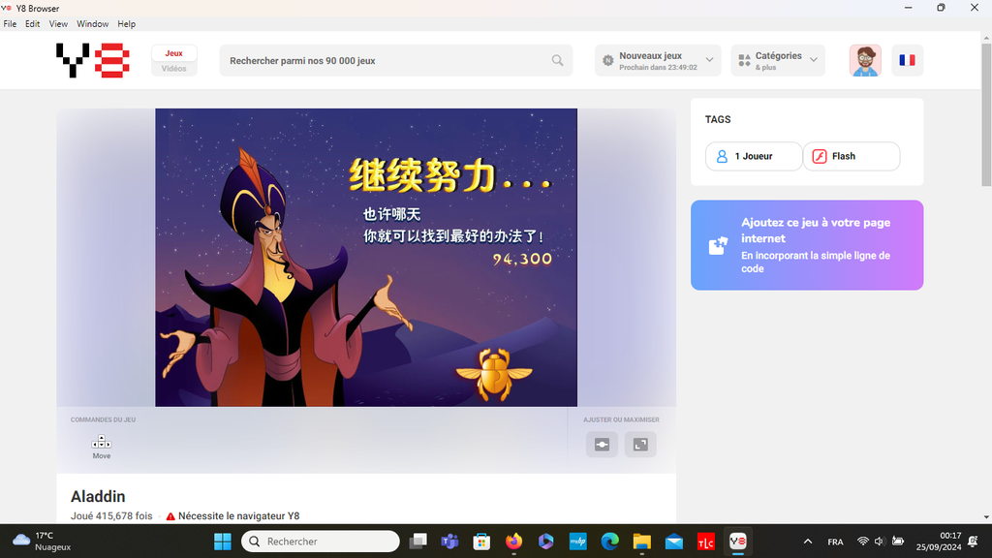The height and width of the screenshot is (558, 992).
Task: Click the search magnifier icon
Action: coord(557,61)
